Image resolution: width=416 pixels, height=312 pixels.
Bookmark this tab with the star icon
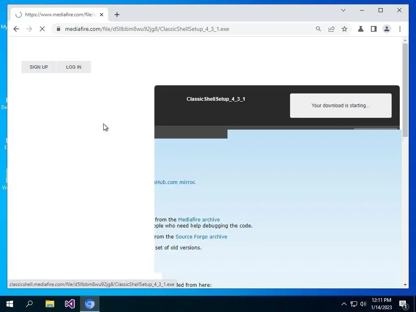point(344,29)
